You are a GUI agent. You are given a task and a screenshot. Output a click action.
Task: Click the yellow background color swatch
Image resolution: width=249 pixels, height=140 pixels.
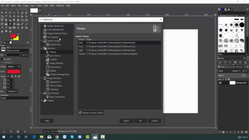[x=17, y=38]
